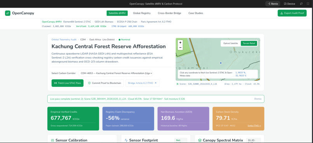313x143 pixels.
Task: Open the Case Studies tab
Action: [196, 13]
